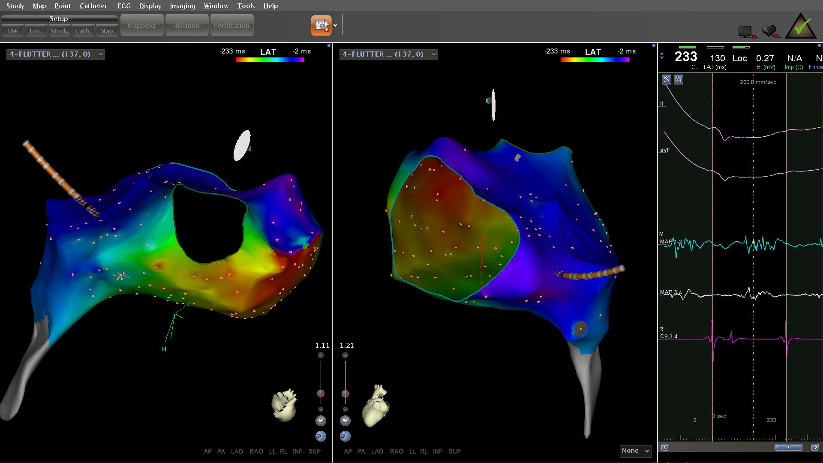This screenshot has width=823, height=463.
Task: Click the add ECG channel icon
Action: pyautogui.click(x=678, y=80)
